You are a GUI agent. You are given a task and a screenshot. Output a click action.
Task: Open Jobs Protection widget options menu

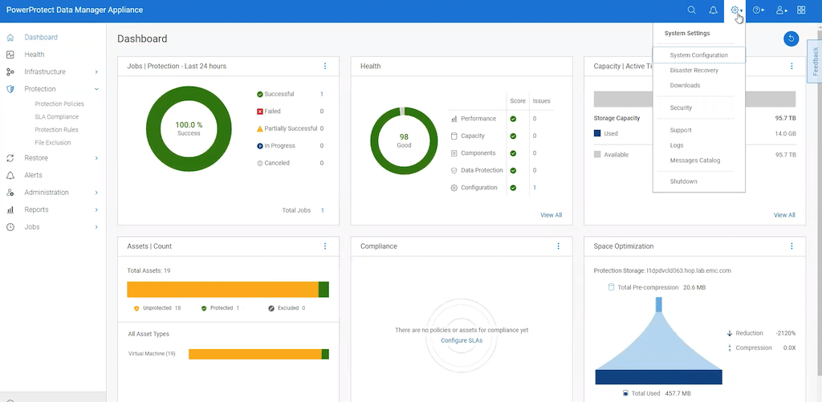(x=325, y=66)
